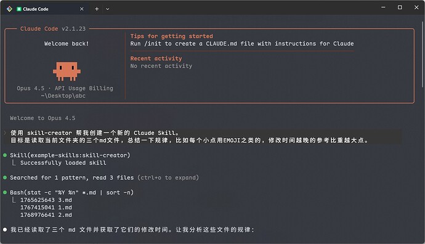This screenshot has height=244, width=425.
Task: Click the prompt line mentioning EMOJI
Action: click(x=190, y=140)
